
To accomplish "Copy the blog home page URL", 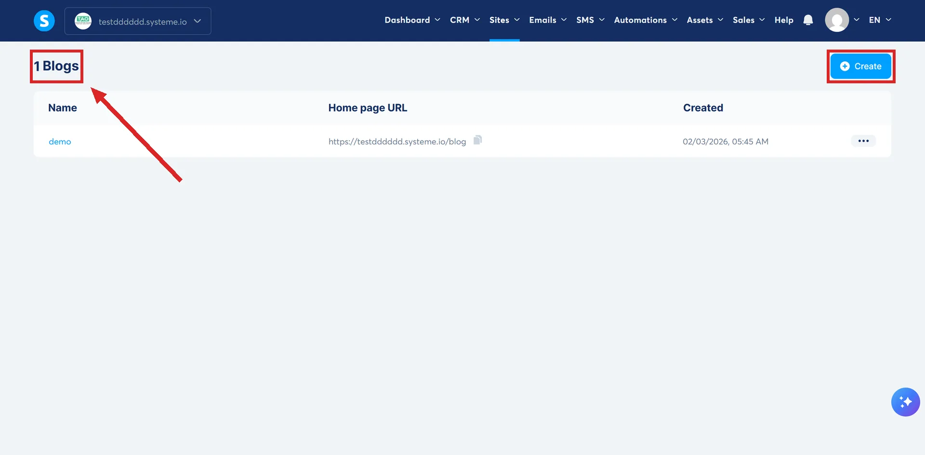I will click(477, 140).
